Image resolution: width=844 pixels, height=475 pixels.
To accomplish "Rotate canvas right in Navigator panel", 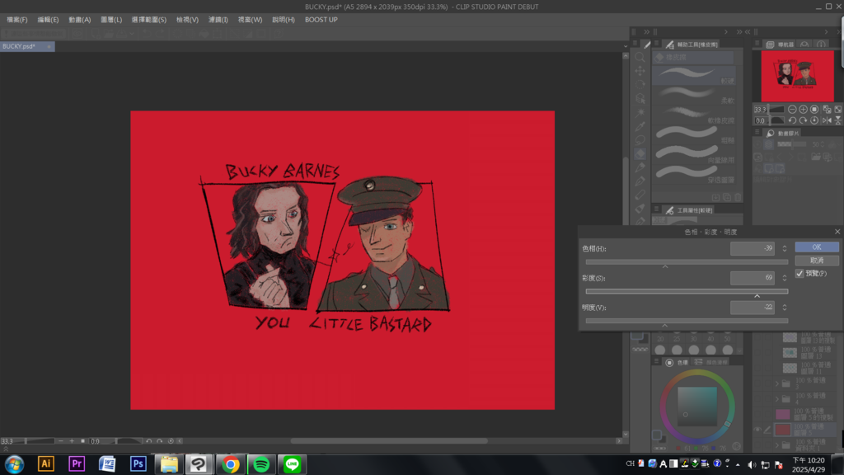I will tap(803, 120).
